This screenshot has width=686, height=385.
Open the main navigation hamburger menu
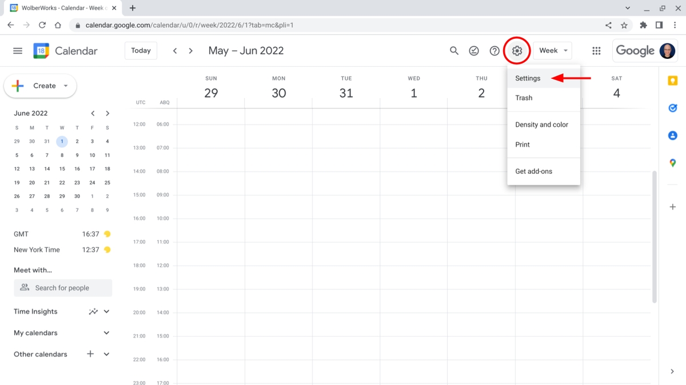(17, 50)
